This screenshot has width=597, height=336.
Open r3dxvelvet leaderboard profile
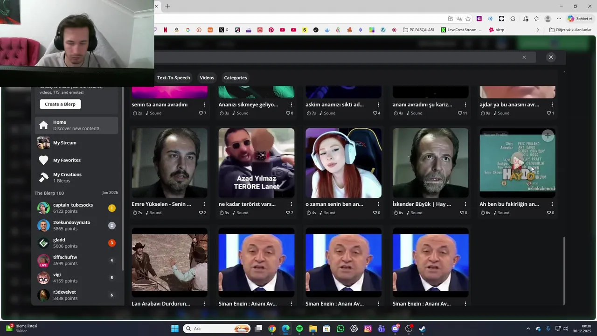(76, 295)
